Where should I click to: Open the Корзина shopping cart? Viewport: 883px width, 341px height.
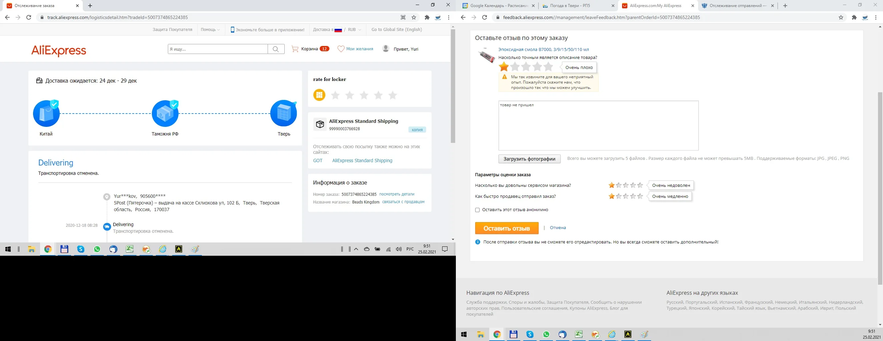point(310,49)
